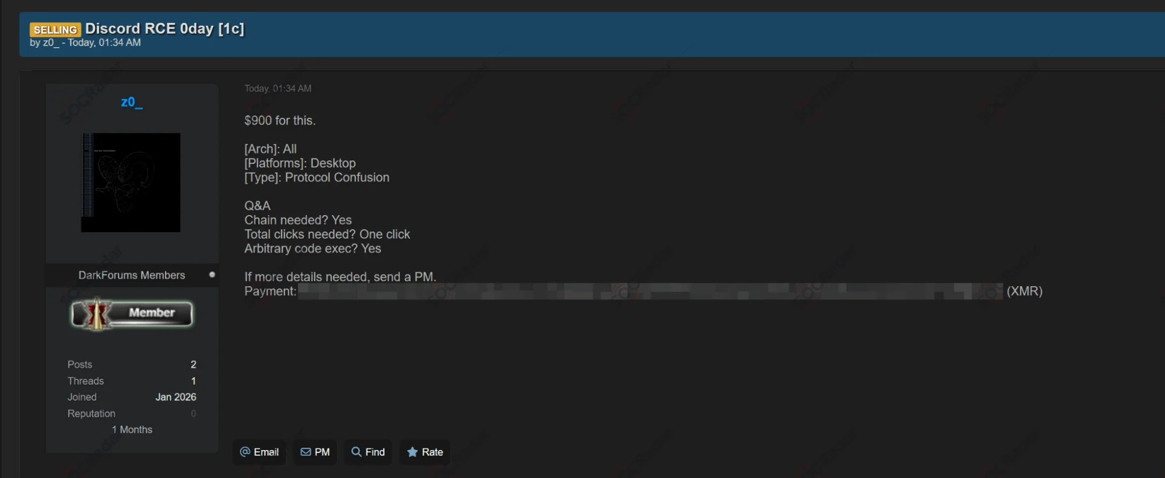The image size is (1165, 478).
Task: Click the '[Type]: Protocol Confusion' line
Action: point(317,178)
